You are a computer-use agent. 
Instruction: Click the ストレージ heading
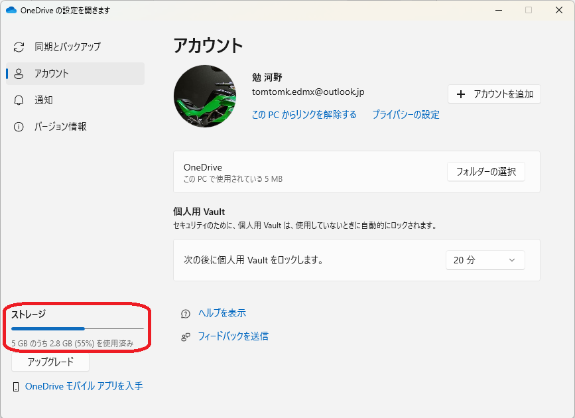pyautogui.click(x=29, y=314)
